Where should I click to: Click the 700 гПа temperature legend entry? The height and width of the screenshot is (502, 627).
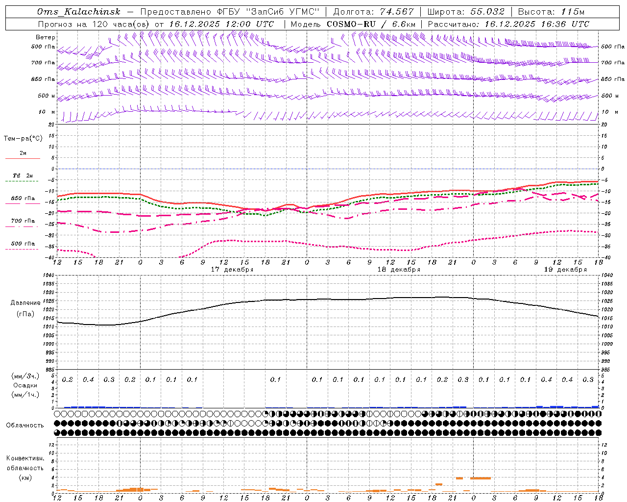coord(23,221)
